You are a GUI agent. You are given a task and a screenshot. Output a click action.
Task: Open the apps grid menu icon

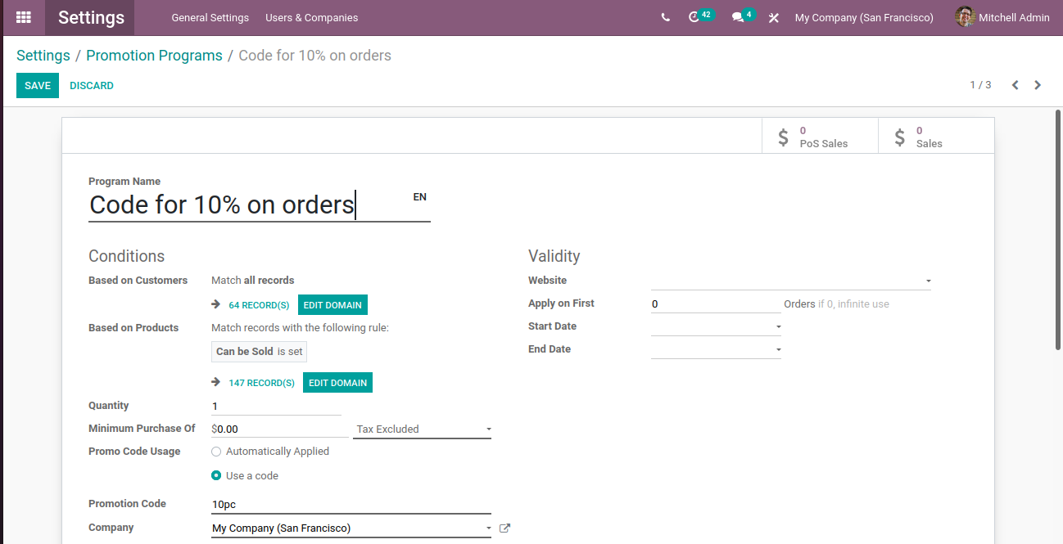click(x=23, y=17)
